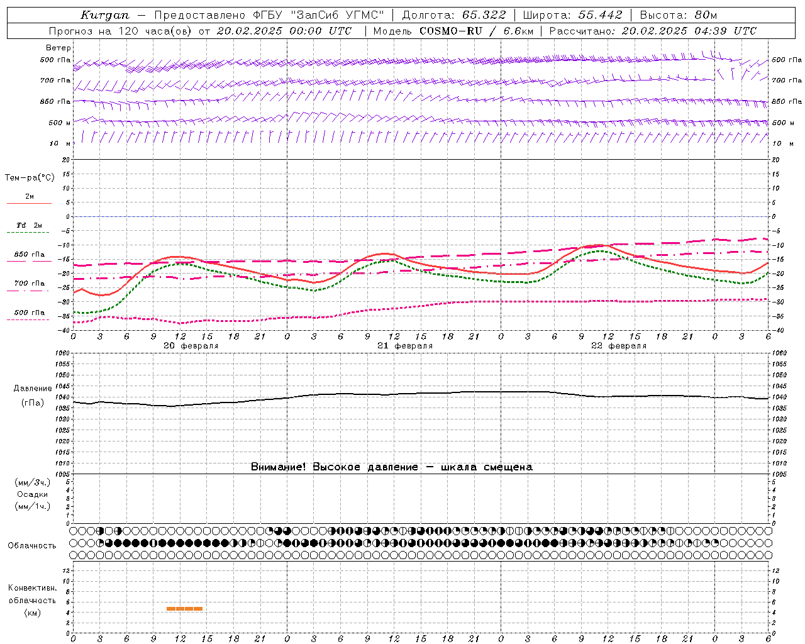Click the dashed Td 2м legend line
805x644 pixels.
(29, 233)
